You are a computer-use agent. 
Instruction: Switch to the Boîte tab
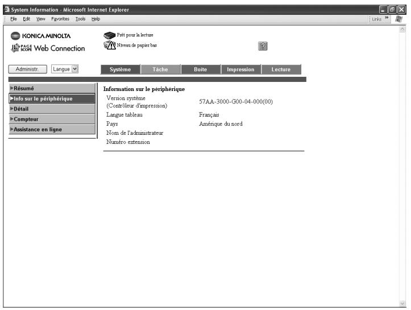tap(201, 69)
